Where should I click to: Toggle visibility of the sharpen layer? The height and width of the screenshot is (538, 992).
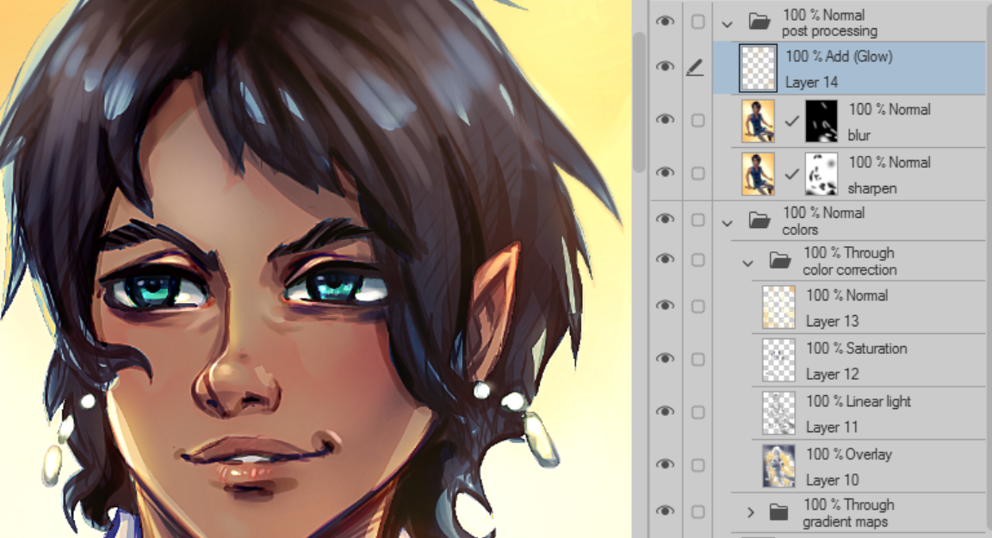click(x=664, y=172)
